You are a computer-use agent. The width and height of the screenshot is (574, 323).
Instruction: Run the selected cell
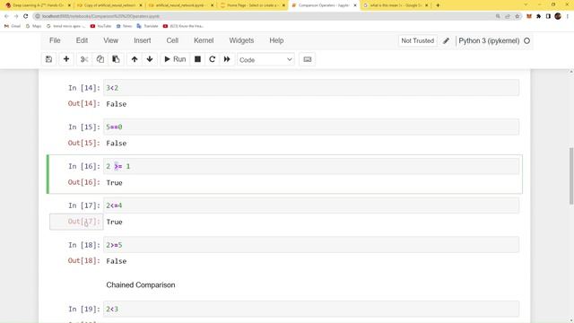[x=175, y=59]
